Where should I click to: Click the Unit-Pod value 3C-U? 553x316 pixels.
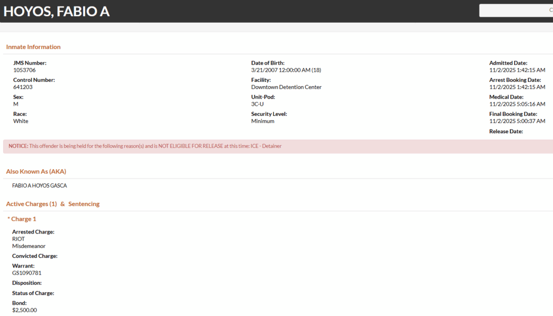coord(259,104)
